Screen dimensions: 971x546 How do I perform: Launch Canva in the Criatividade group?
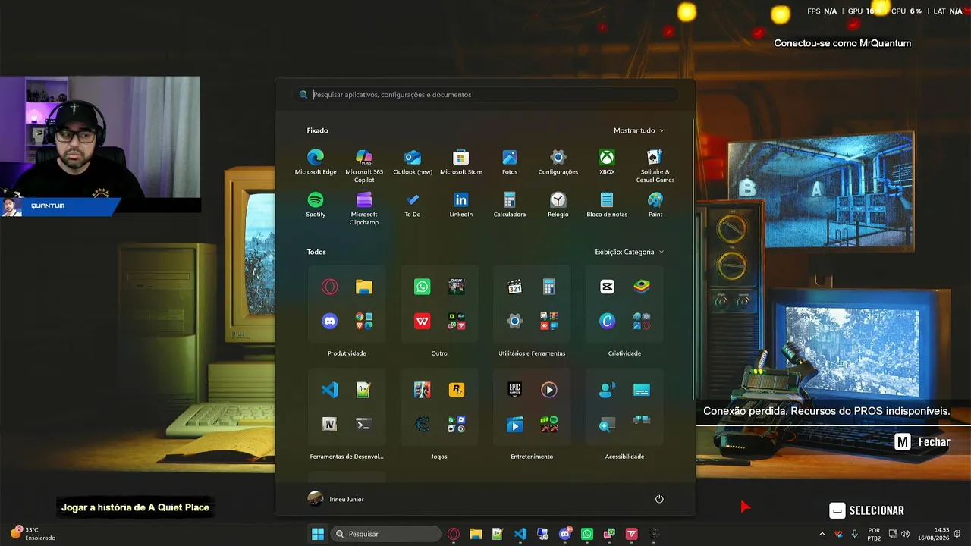pyautogui.click(x=607, y=322)
